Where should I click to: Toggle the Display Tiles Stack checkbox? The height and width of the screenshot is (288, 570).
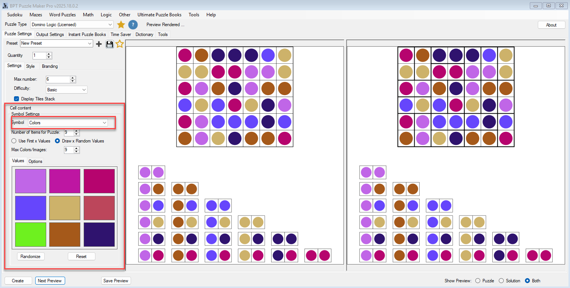coord(16,99)
